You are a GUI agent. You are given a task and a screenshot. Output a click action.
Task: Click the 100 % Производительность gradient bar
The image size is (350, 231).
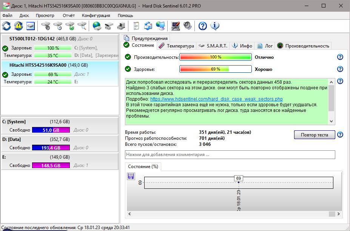216,57
